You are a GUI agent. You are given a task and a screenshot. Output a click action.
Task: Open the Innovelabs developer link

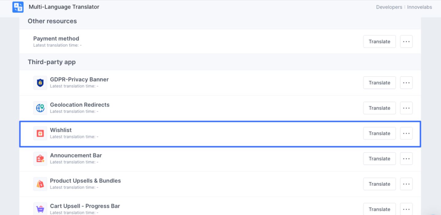[x=420, y=7]
